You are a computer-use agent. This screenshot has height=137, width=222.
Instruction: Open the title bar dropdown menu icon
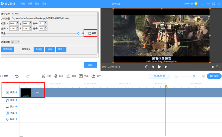pyautogui.click(x=203, y=4)
